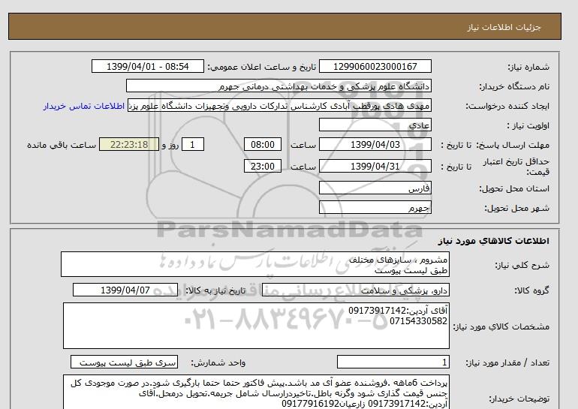Screen dimensions: 578x409
Task: Open the buyer contact info link
Action: point(83,106)
